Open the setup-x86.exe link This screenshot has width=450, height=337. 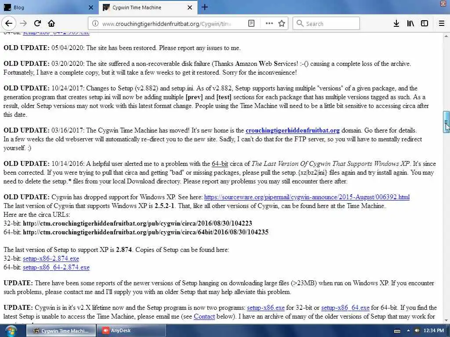[x=266, y=308]
